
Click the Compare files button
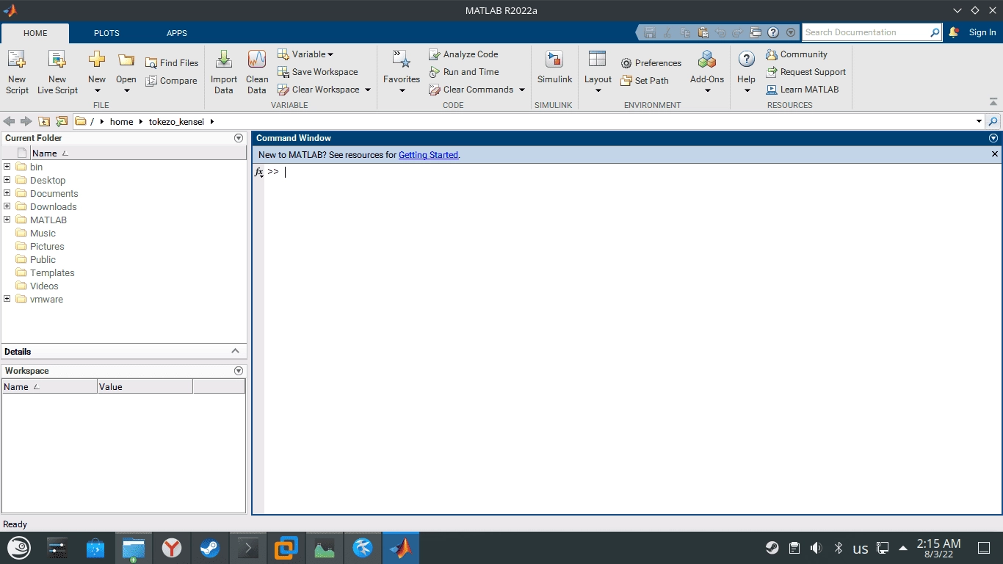click(x=172, y=81)
